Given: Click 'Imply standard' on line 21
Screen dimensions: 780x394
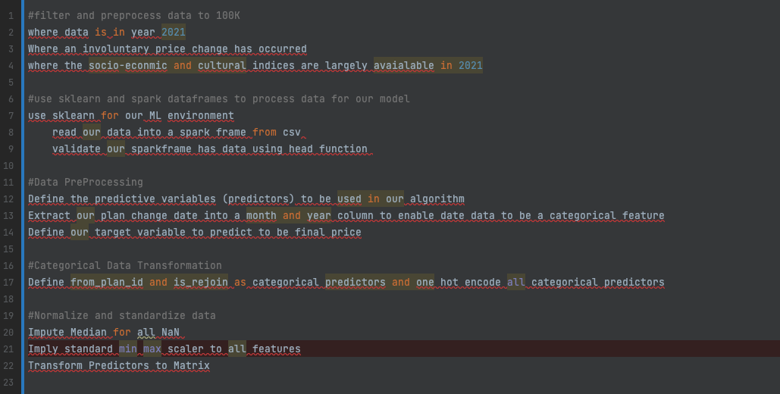Looking at the screenshot, I should pyautogui.click(x=70, y=349).
